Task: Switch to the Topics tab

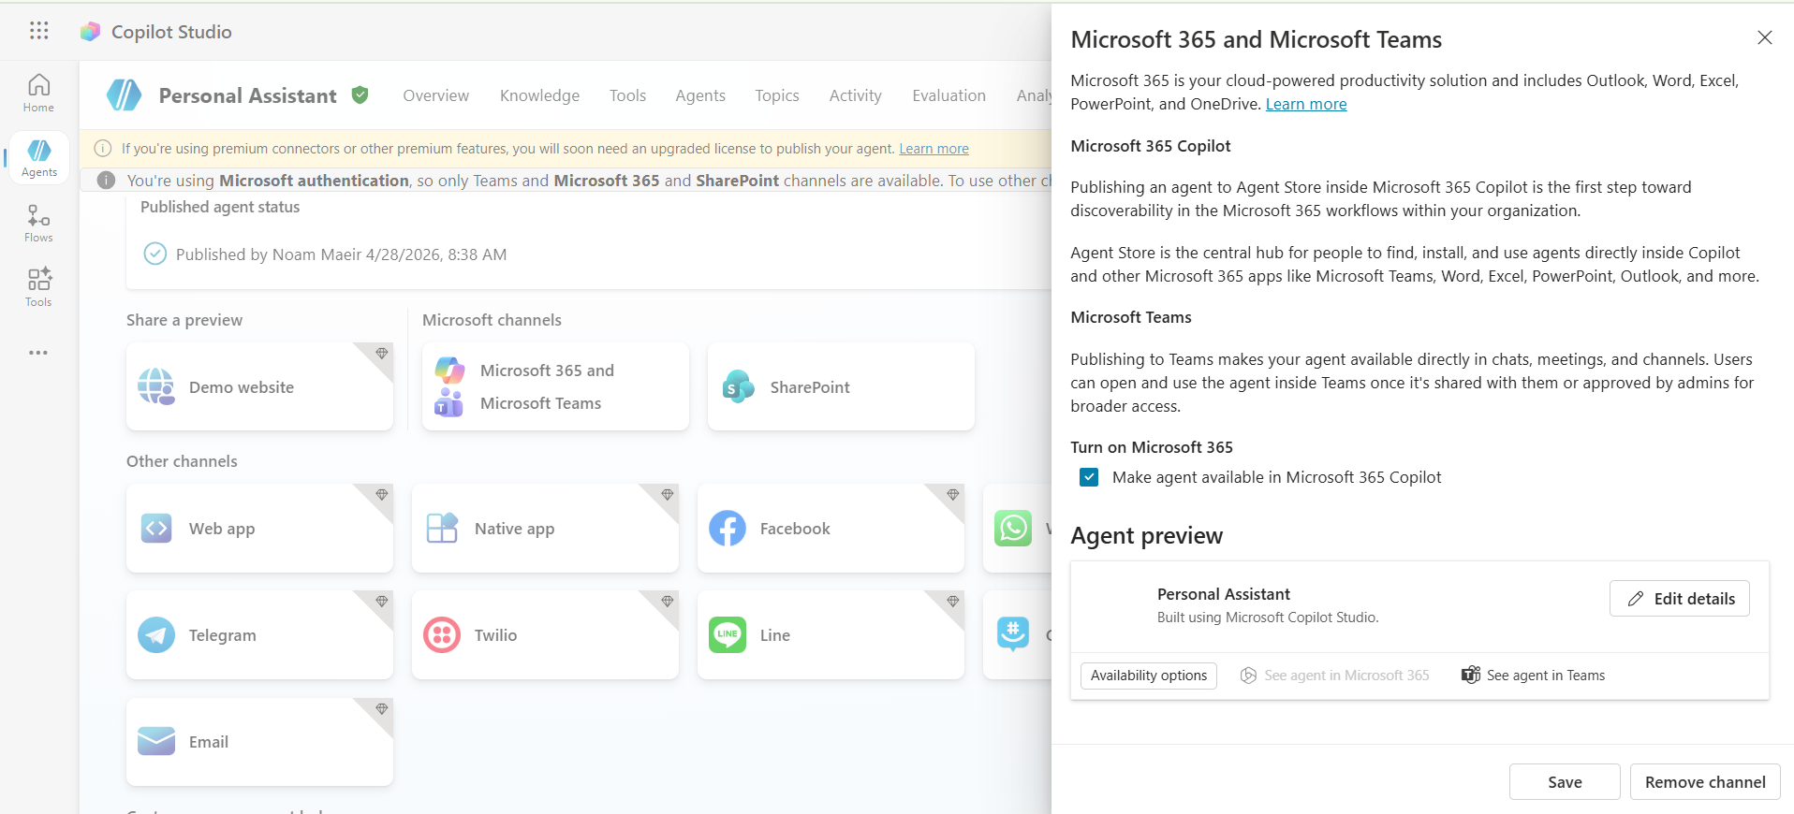Action: tap(777, 95)
